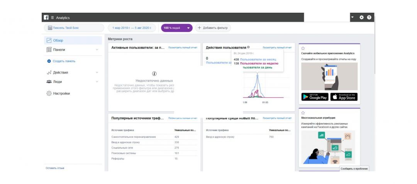The image size is (417, 184).
Task: Click Добавить фильтр button
Action: (213, 28)
